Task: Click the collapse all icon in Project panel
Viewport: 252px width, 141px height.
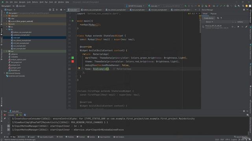Action: pyautogui.click(x=57, y=10)
